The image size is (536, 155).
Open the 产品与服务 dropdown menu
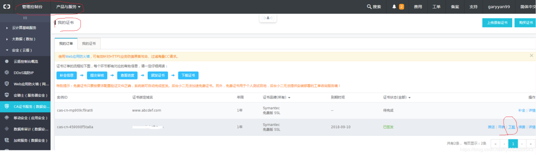68,7
